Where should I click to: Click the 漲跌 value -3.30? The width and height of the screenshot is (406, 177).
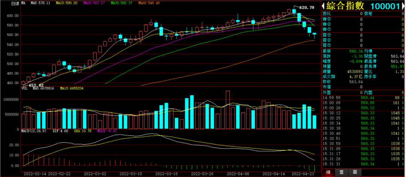point(358,56)
